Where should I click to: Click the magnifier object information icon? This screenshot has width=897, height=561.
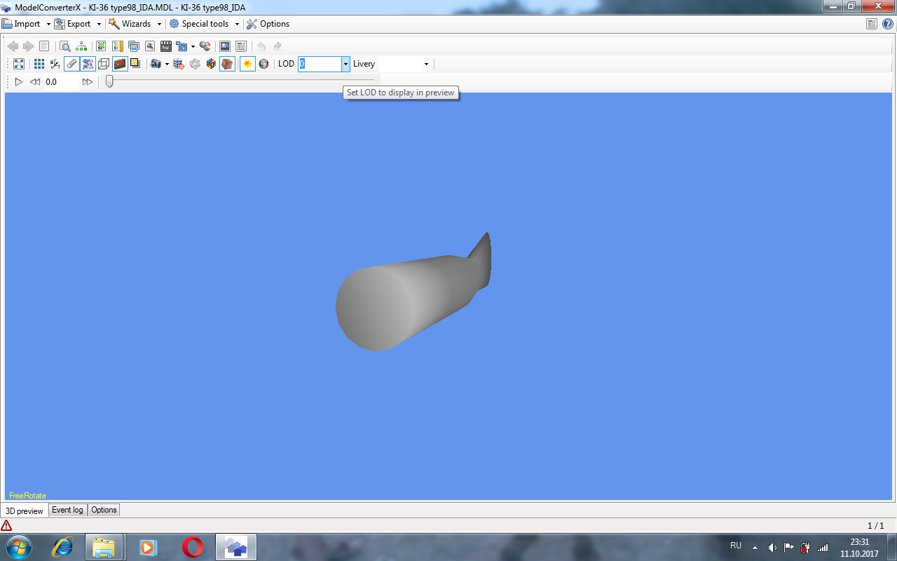click(x=65, y=46)
